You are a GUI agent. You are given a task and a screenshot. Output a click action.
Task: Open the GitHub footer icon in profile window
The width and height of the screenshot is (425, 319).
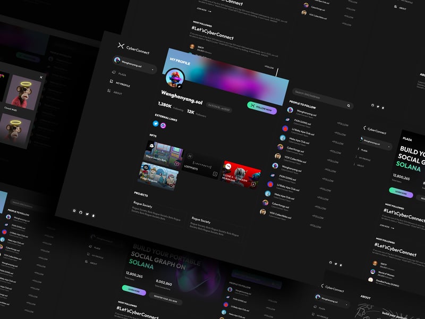[81, 212]
